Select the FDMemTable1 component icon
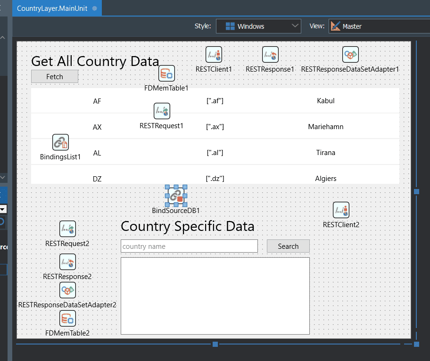 pyautogui.click(x=166, y=73)
